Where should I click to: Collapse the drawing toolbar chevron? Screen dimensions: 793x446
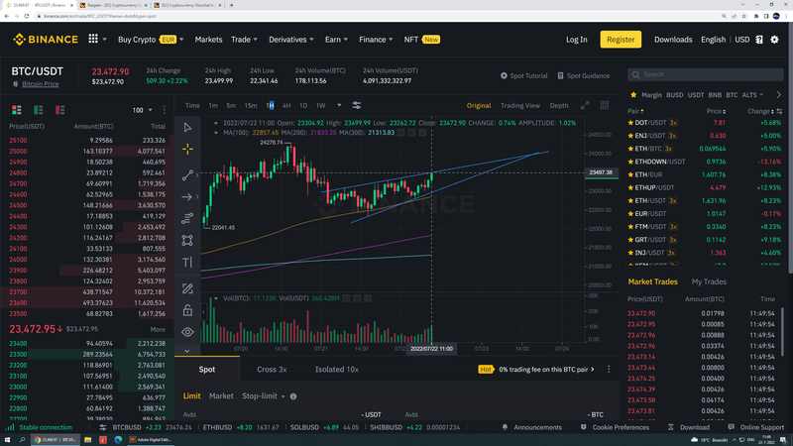coord(187,351)
